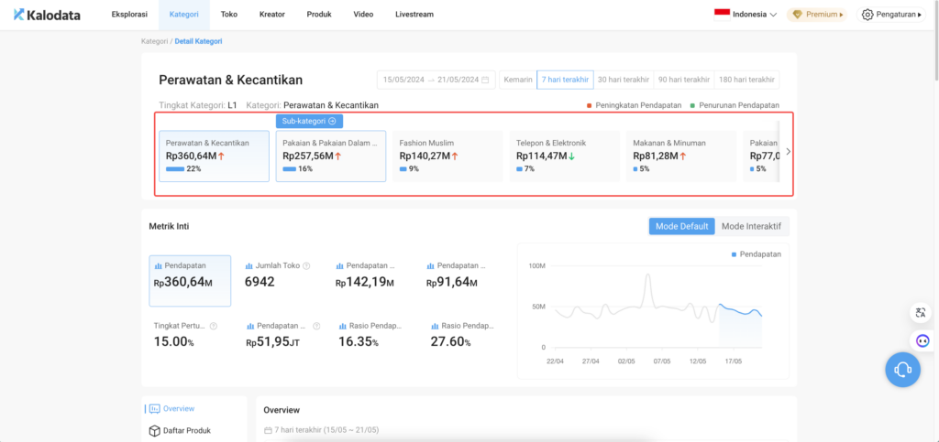Screen dimensions: 939x442
Task: Go to Kategori breadcrumb link
Action: 154,41
